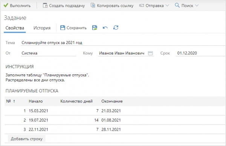226x146 pixels.
Task: Switch to the Свойства tab
Action: [x=15, y=28]
